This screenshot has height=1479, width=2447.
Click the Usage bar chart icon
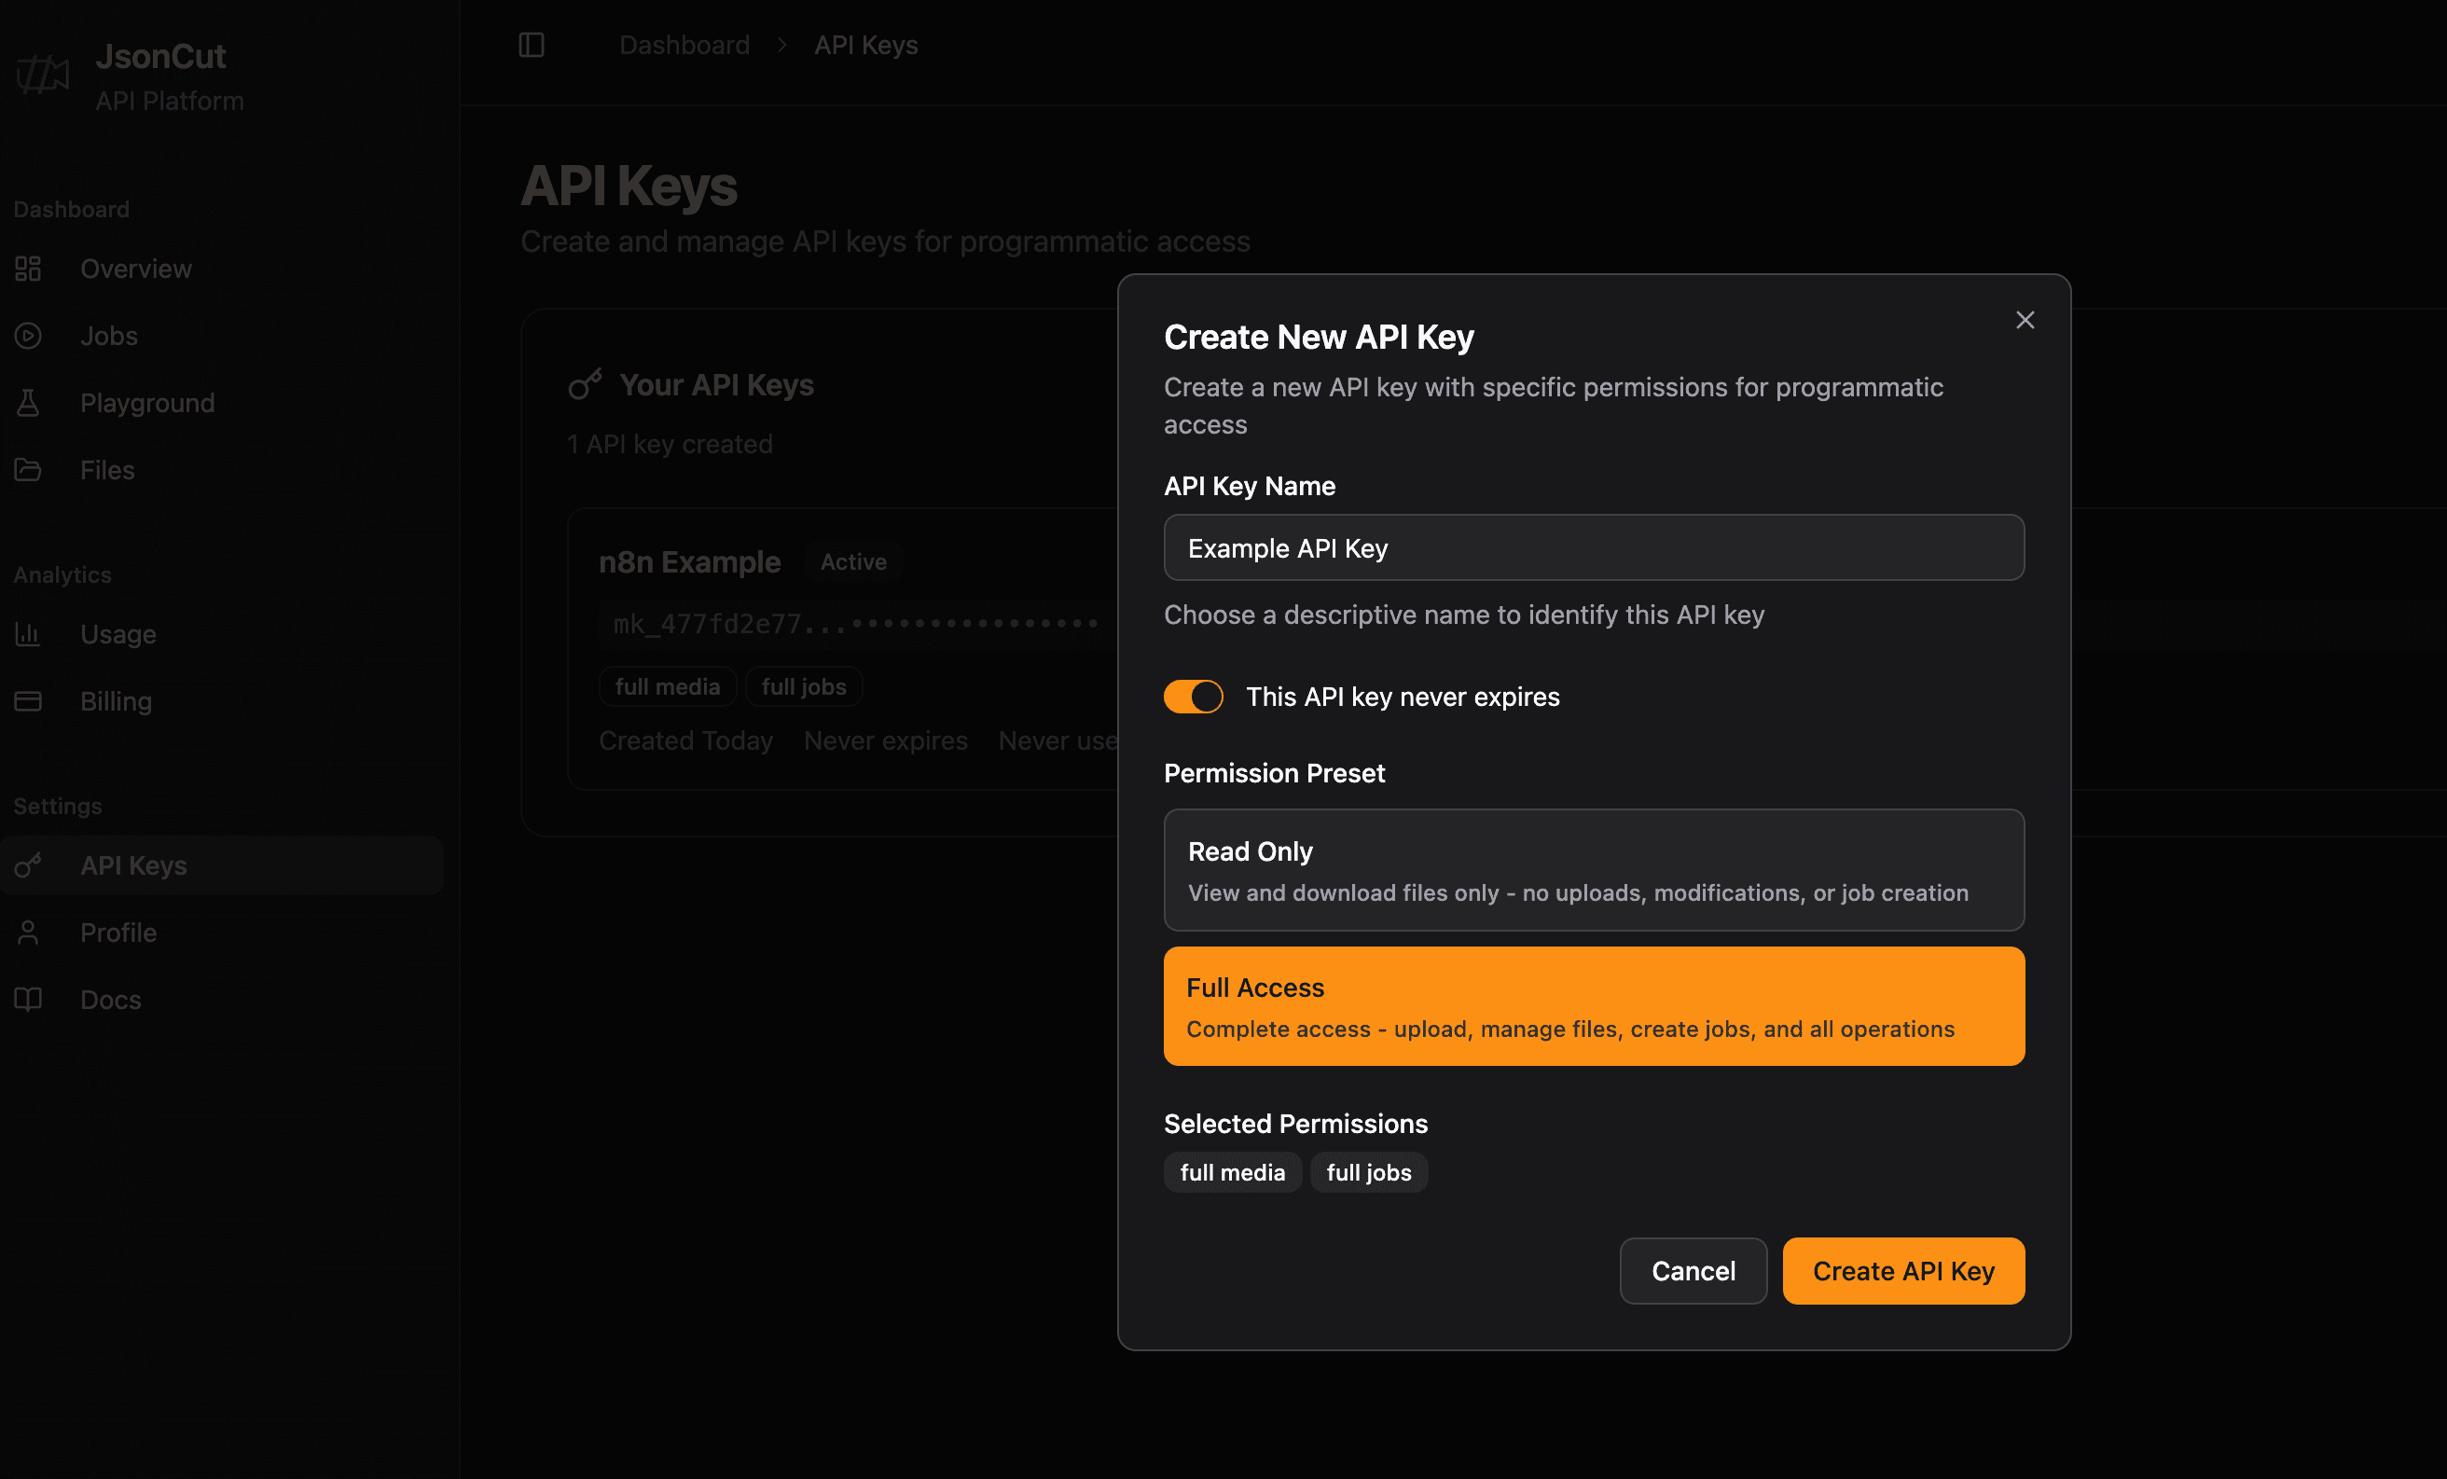point(28,634)
